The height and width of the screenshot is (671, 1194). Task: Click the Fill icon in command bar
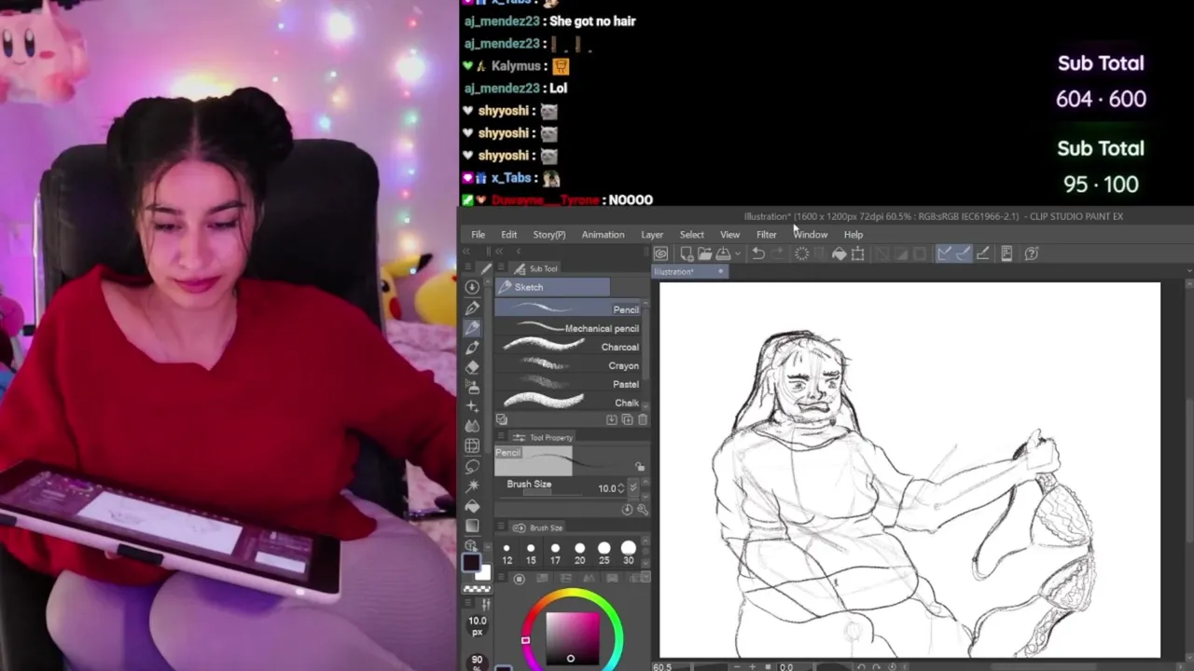coord(839,253)
